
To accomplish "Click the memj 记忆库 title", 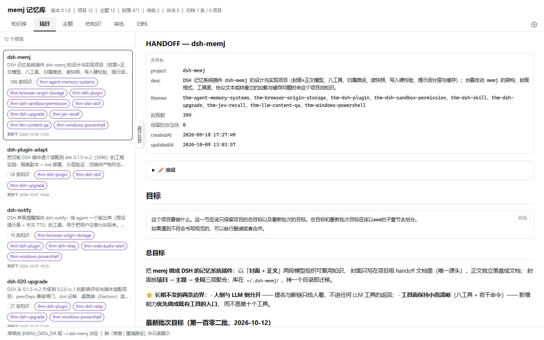I will [26, 10].
